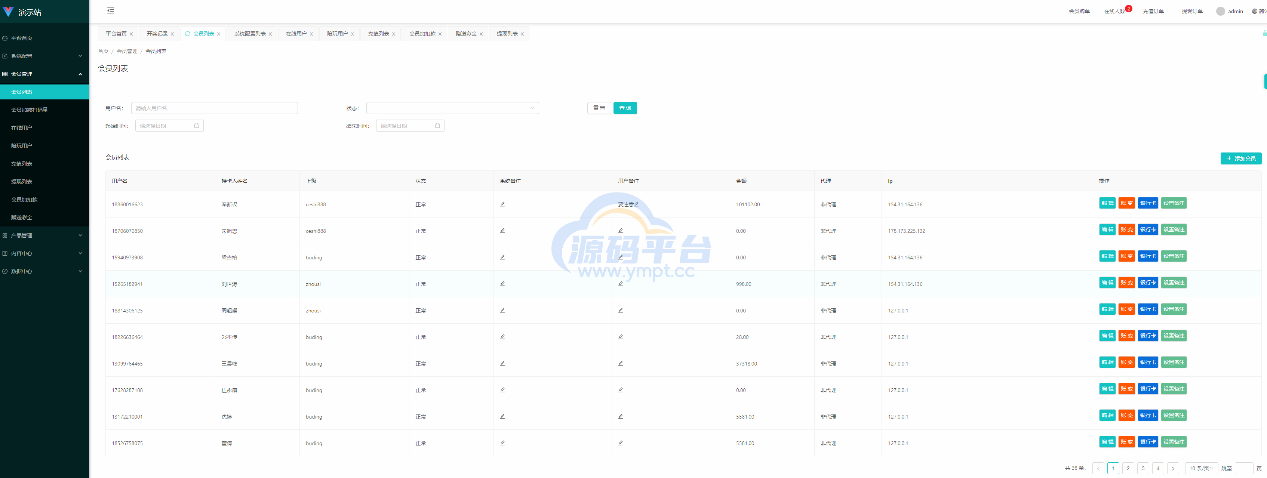Close the 平台首页 tab
The height and width of the screenshot is (478, 1267).
tap(131, 34)
